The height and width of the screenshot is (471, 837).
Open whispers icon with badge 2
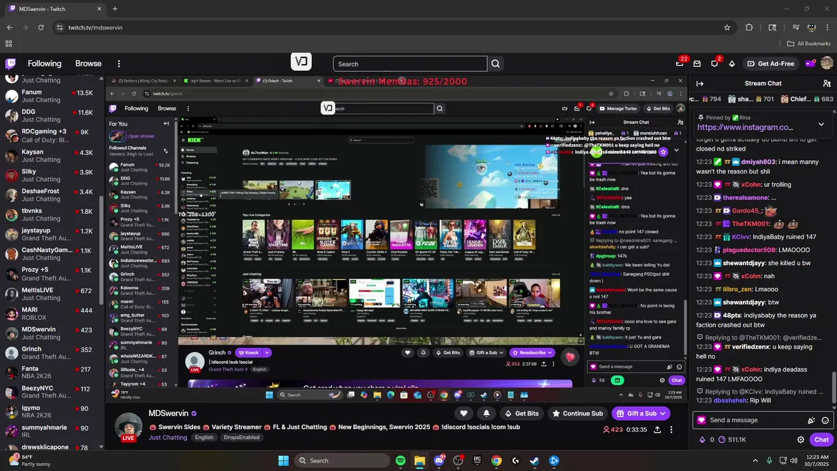tap(715, 63)
